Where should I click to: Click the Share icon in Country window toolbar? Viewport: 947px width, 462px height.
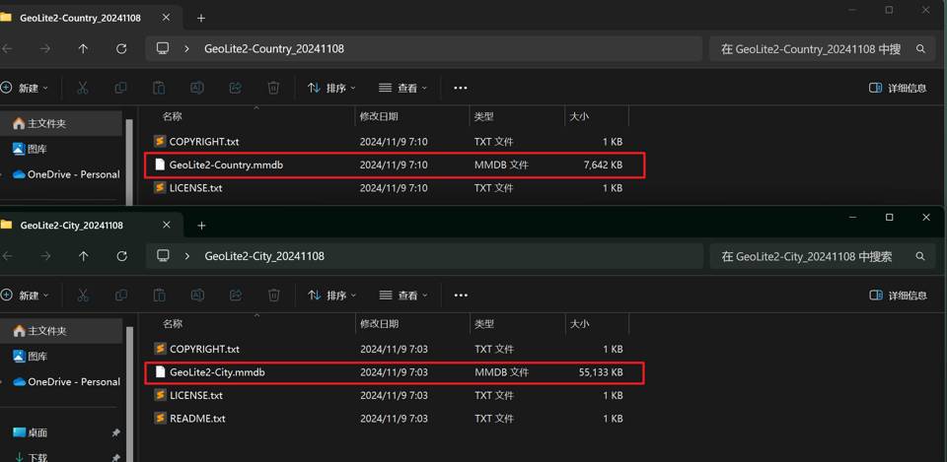[x=235, y=88]
